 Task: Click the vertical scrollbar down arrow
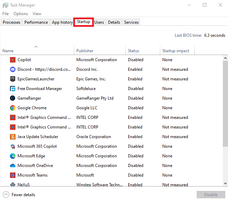point(225,183)
